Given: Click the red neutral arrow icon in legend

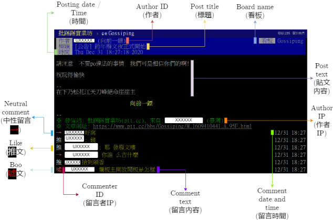Looking at the screenshot, I should tap(15, 129).
